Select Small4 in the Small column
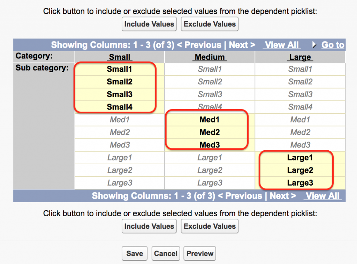357x264 pixels. (120, 107)
